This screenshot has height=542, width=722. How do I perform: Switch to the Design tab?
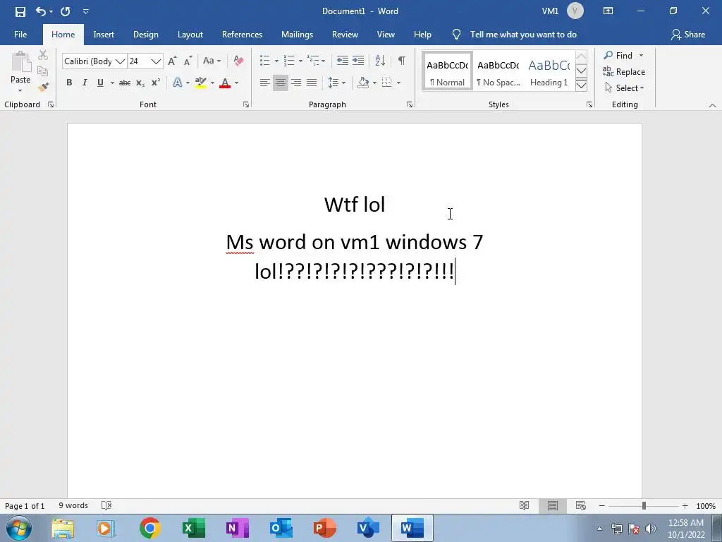pos(145,35)
